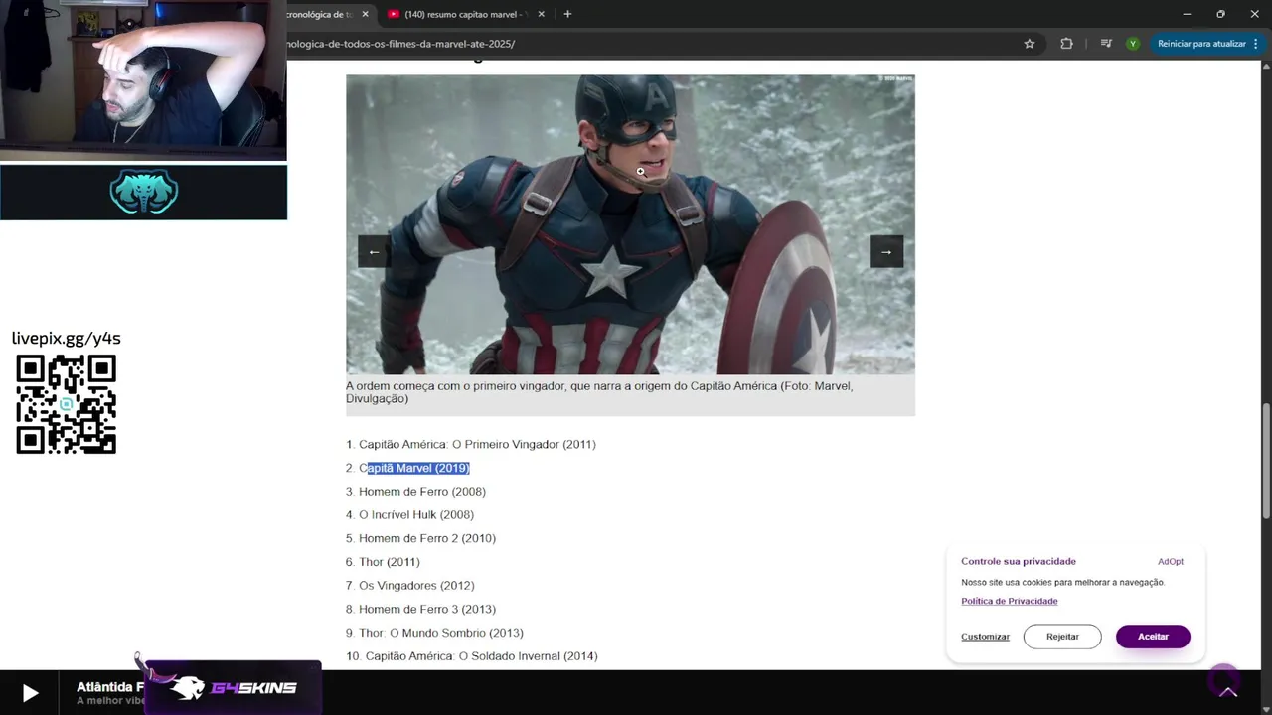Click the webcam overlay of the streamer
Viewport: 1272px width, 715px height.
(x=143, y=79)
